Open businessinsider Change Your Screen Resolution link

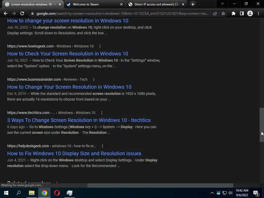click(x=69, y=87)
